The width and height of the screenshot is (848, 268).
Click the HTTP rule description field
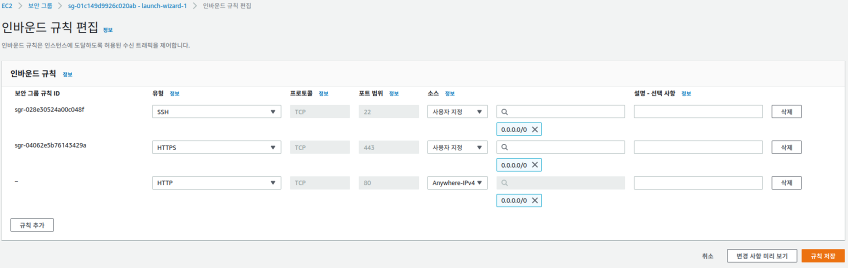[698, 183]
